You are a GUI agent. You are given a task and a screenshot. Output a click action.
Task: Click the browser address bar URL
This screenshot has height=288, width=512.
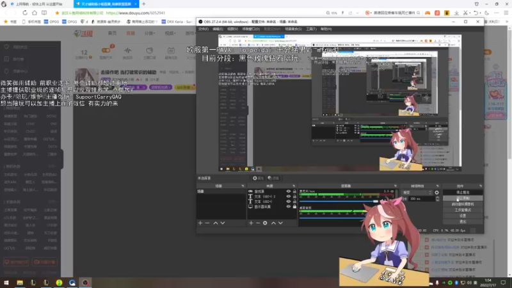tap(136, 13)
